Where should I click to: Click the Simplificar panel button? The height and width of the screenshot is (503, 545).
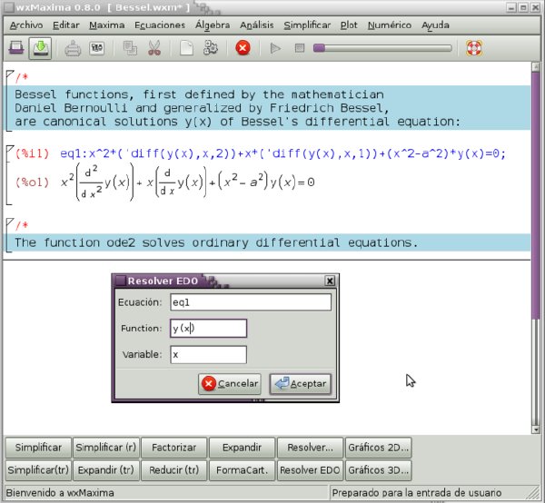coord(38,448)
